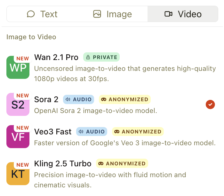Screen dimensions: 224x196
Task: Choose the Veo3 Fast model title
Action: pyautogui.click(x=53, y=132)
